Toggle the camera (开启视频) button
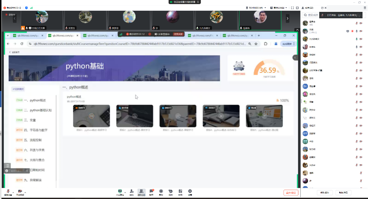Screen dimensions: 368x199 pos(20,192)
